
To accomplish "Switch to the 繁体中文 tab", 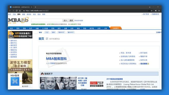I will (71, 32).
